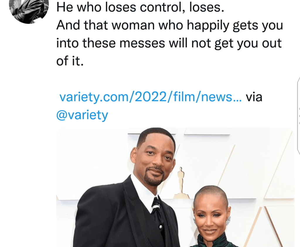Click the line "into these messes will not"
The height and width of the screenshot is (247, 300).
coord(169,43)
